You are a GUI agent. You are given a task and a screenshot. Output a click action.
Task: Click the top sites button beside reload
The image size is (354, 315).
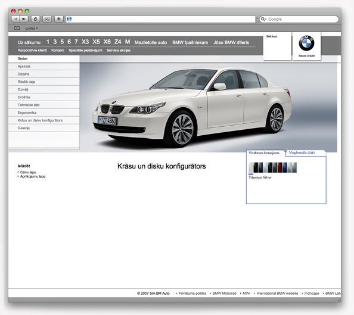pos(47,19)
